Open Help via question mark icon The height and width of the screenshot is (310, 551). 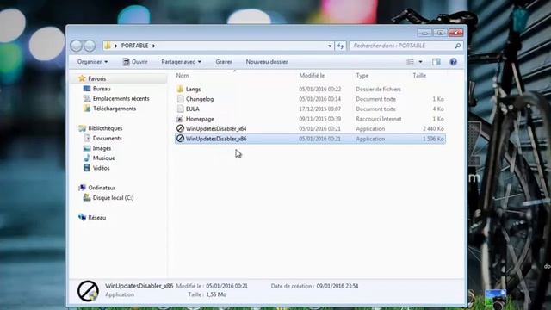click(454, 62)
